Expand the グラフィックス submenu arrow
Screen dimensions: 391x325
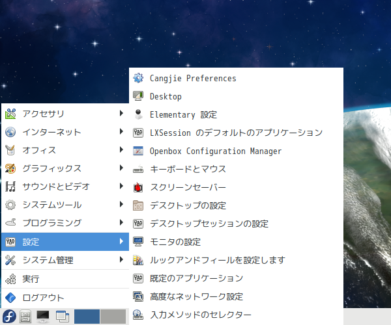(x=121, y=168)
